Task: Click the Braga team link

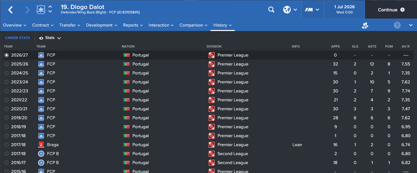Action: [x=53, y=145]
